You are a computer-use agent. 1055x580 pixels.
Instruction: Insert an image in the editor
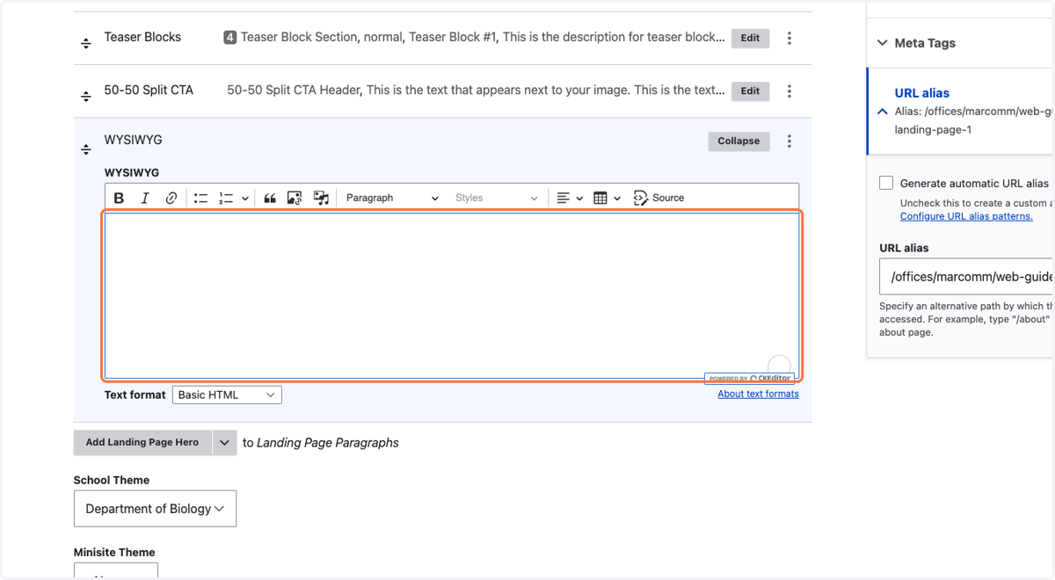[x=295, y=198]
